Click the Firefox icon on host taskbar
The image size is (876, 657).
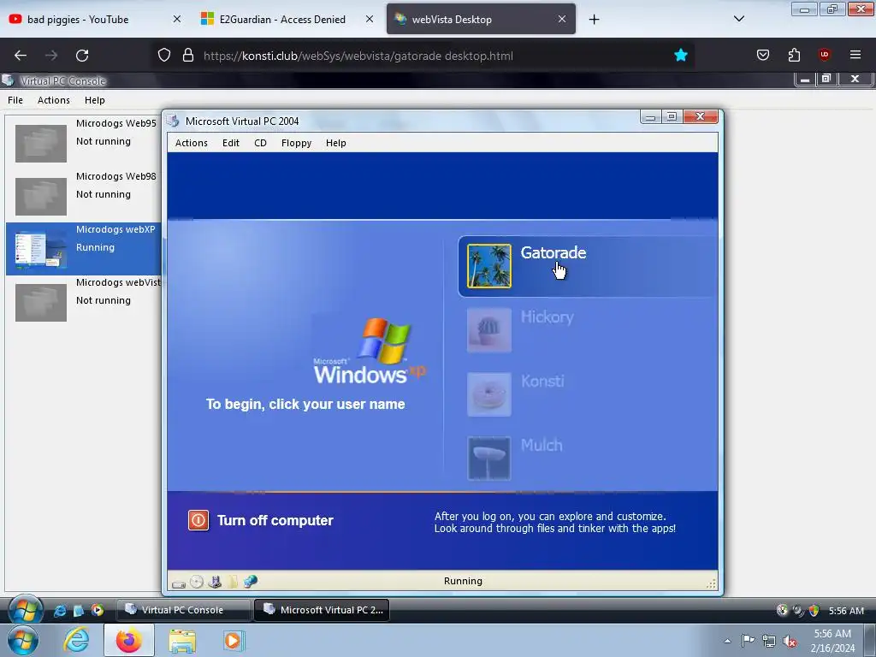point(128,641)
